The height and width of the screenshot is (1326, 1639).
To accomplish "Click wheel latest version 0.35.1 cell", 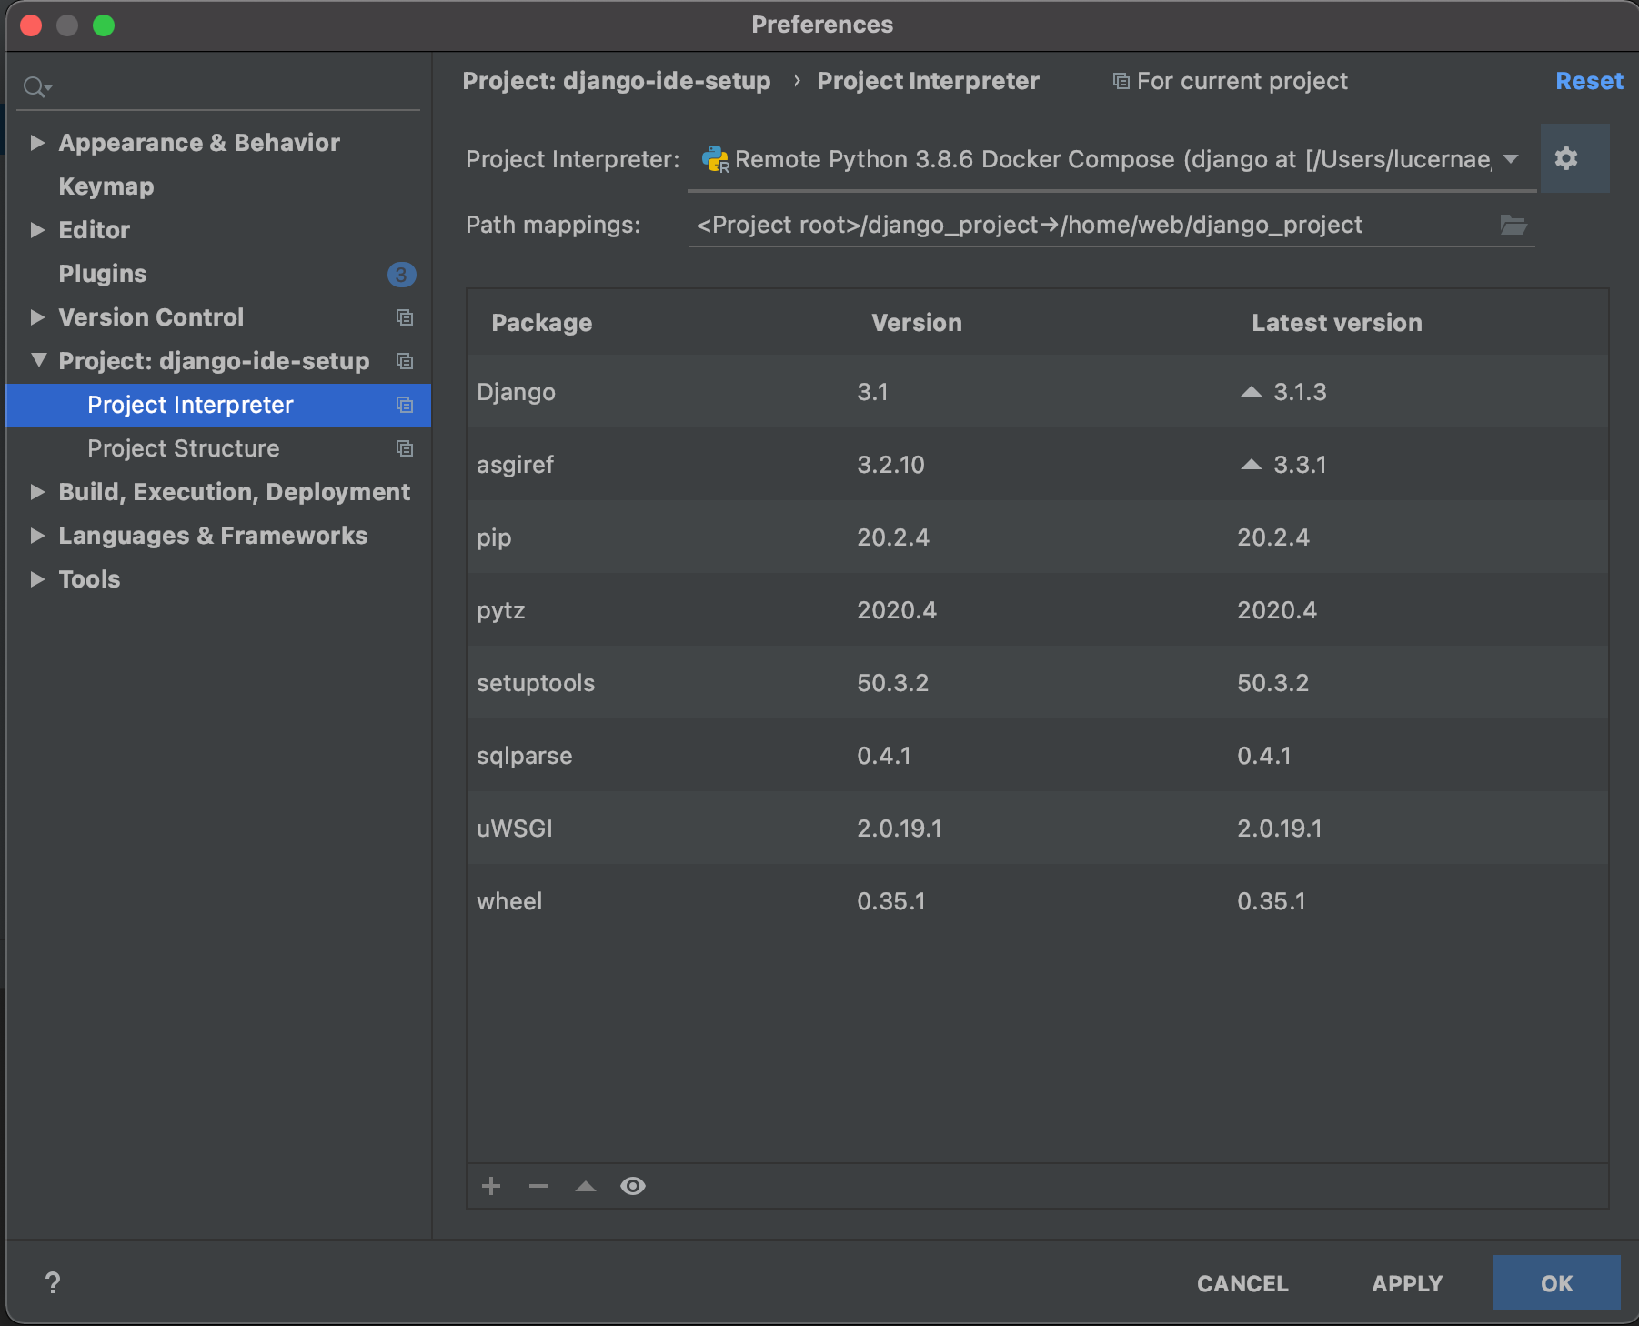I will [x=1272, y=901].
